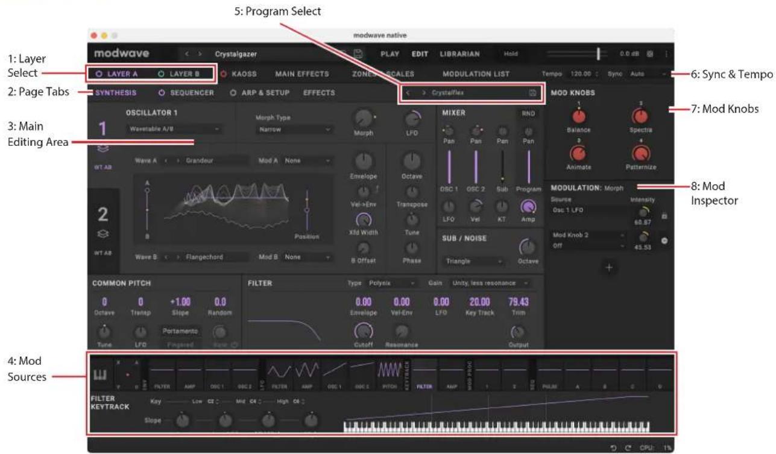The image size is (776, 454).
Task: Switch to LIBRARIAN mode
Action: (459, 54)
